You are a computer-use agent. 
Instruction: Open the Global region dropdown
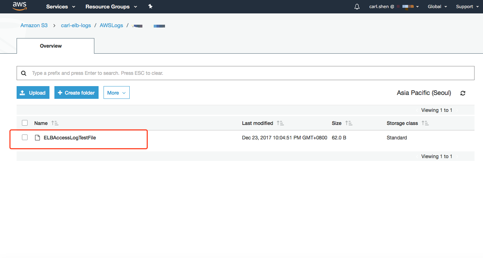click(437, 7)
